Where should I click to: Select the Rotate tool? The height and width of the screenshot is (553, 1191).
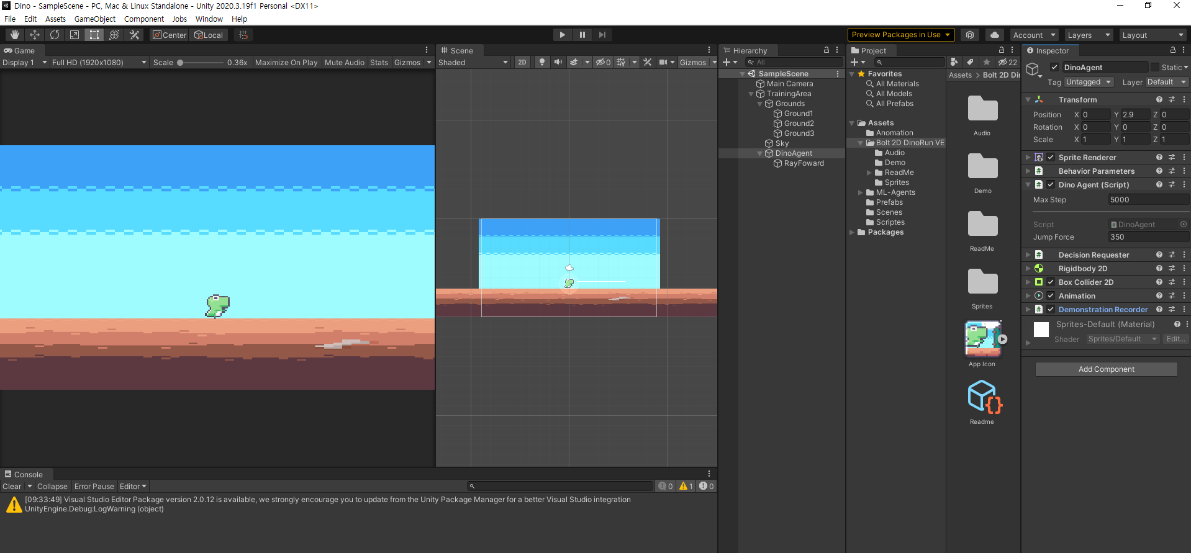(x=55, y=35)
